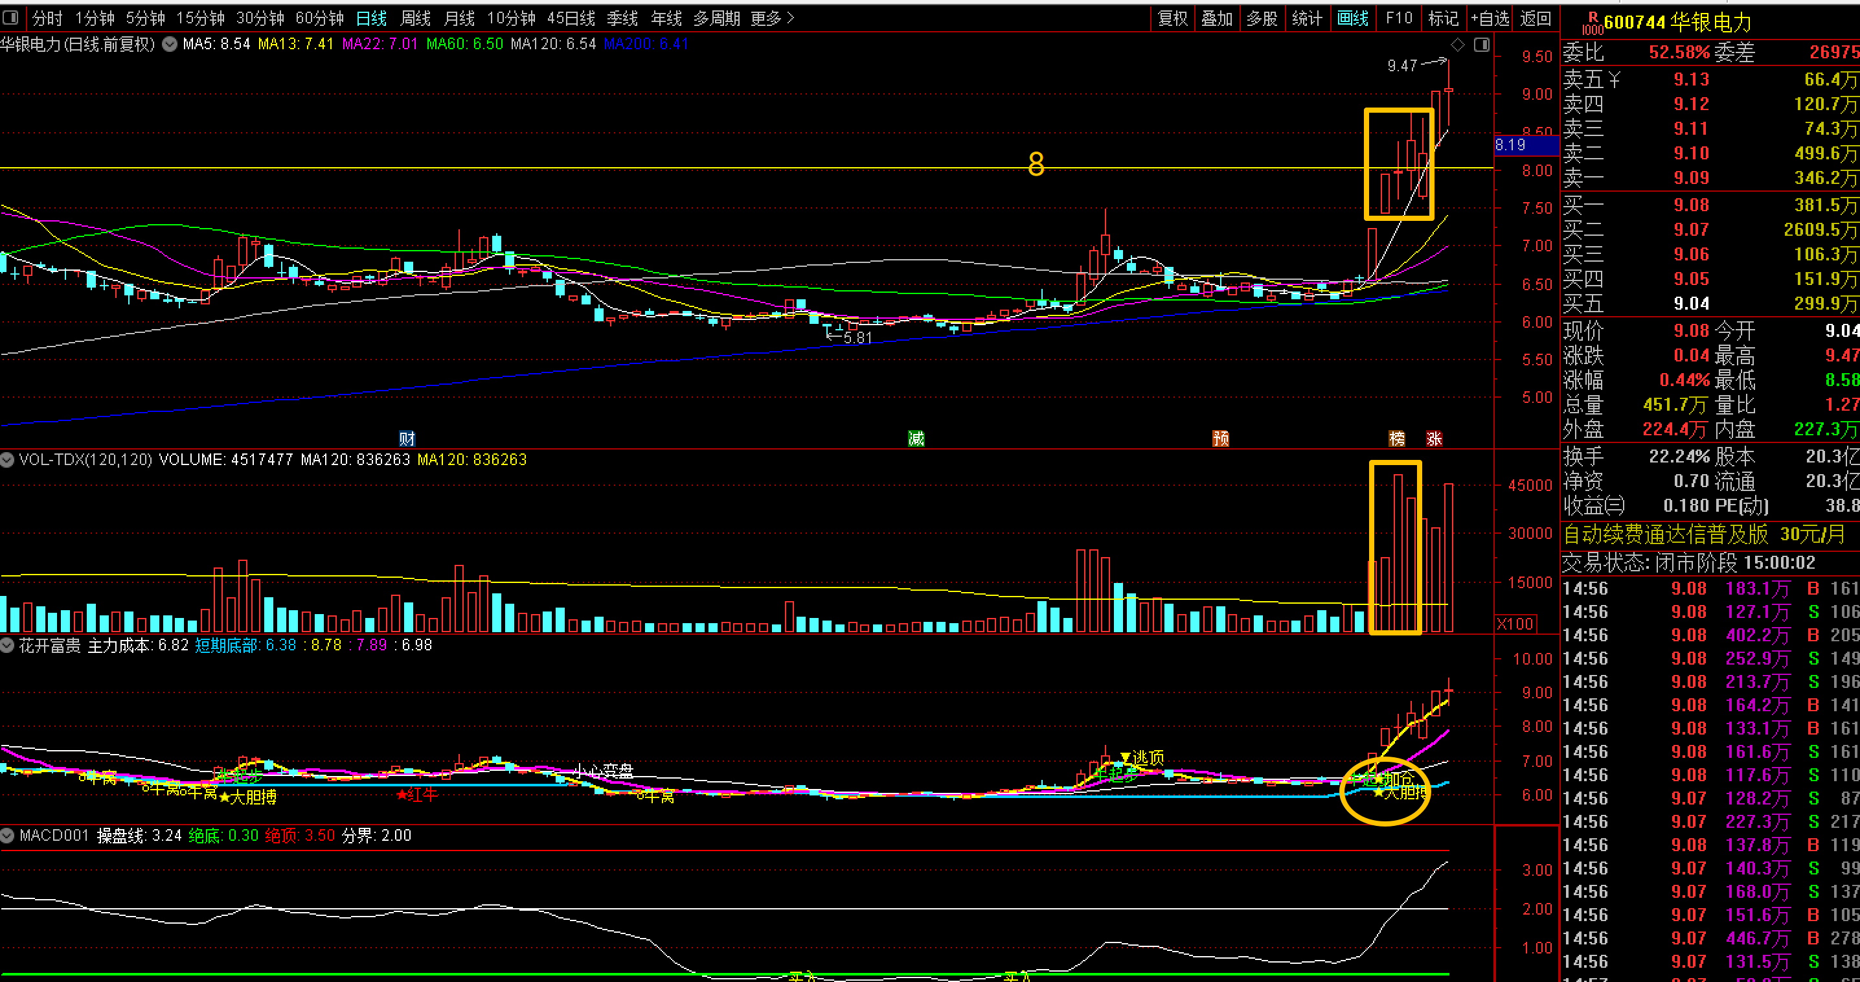Click the orange 预 forecast marker icon
The height and width of the screenshot is (982, 1860).
point(1220,439)
